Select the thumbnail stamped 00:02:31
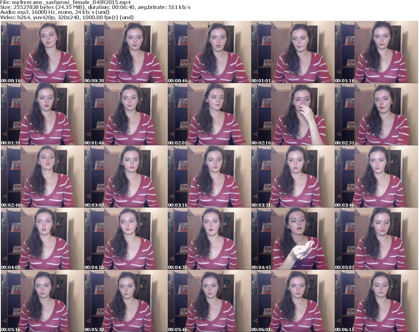 [x=376, y=114]
